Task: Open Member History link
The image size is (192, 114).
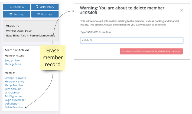Action: [x=14, y=82]
